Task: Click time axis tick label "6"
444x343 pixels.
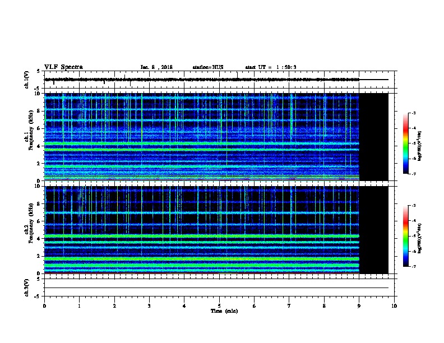Action: [254, 306]
